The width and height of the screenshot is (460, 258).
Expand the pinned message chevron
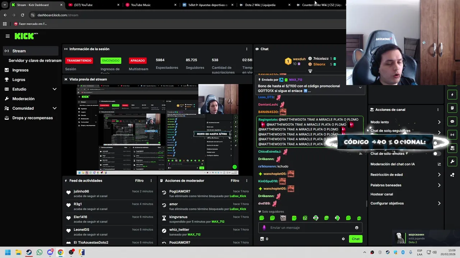(360, 87)
